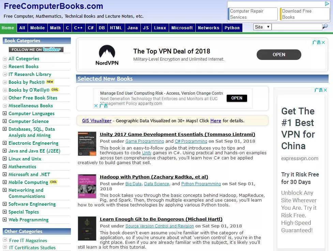Open the Site search scope dropdown
This screenshot has height=251, width=333.
[262, 27]
